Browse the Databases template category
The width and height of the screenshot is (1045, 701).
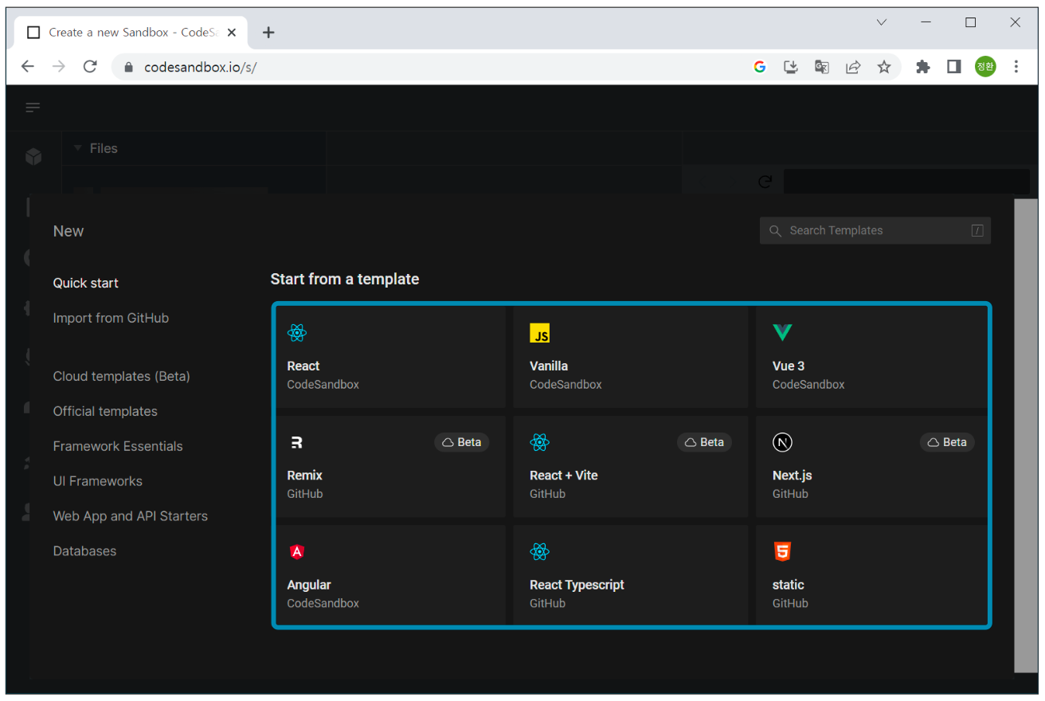point(84,551)
